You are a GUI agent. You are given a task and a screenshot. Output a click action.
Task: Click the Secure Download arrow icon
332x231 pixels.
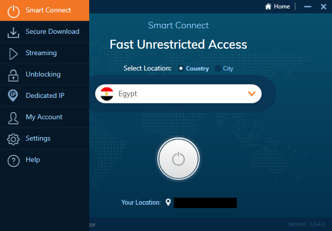click(13, 32)
